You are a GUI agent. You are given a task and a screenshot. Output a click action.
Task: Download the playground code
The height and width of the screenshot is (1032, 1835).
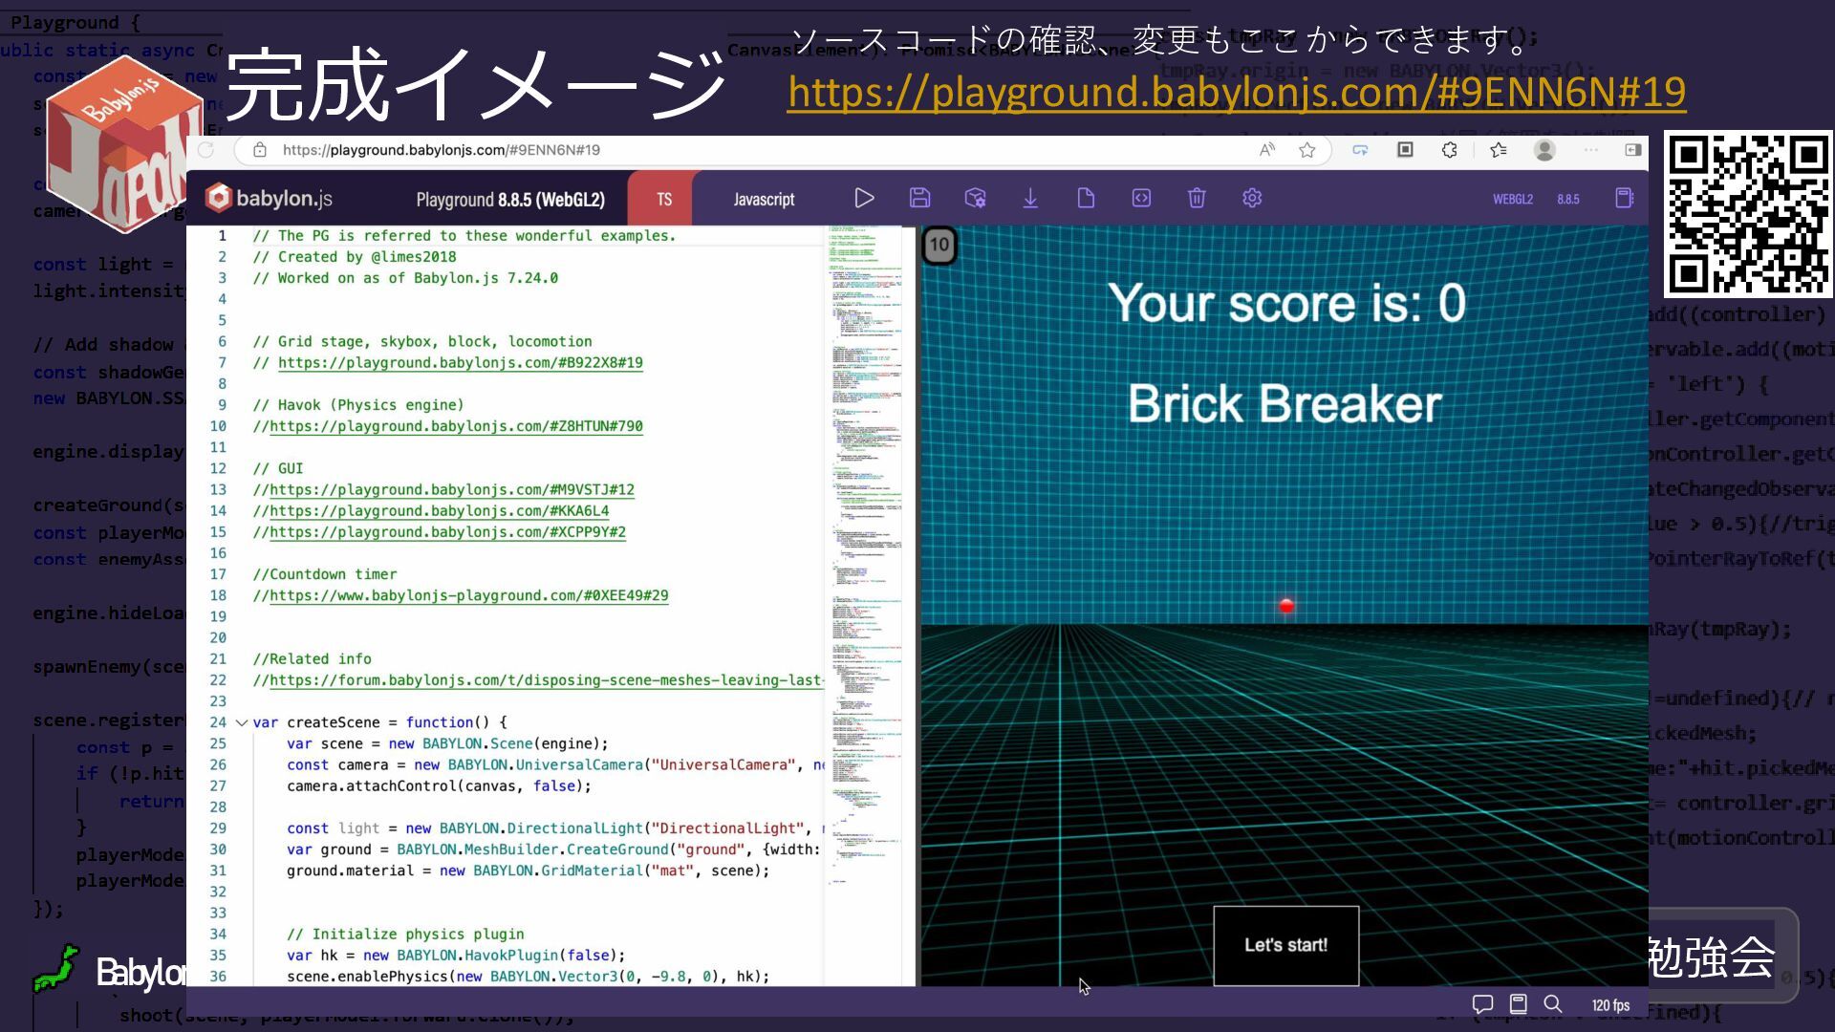coord(1030,198)
